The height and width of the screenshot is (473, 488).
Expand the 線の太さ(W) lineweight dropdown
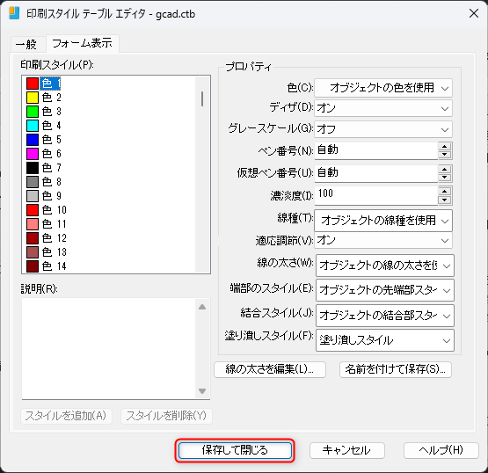[385, 266]
